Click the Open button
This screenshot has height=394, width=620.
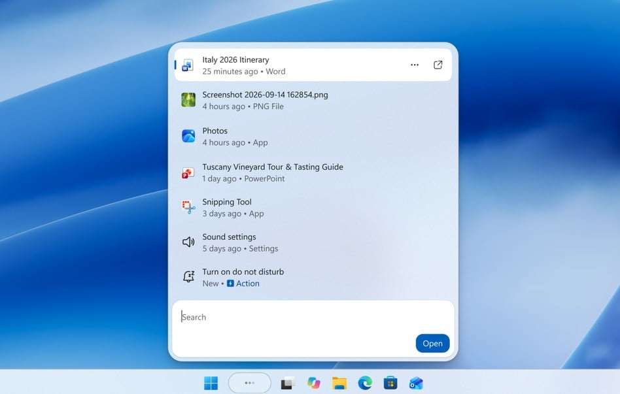click(432, 344)
